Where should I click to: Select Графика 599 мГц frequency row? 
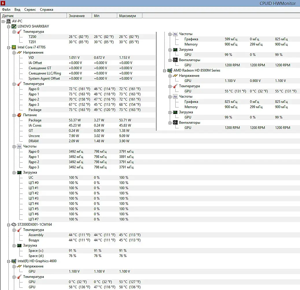pos(242,39)
